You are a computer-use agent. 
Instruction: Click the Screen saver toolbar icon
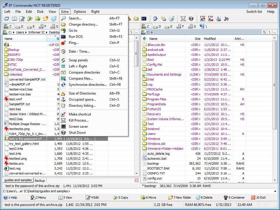(190, 19)
